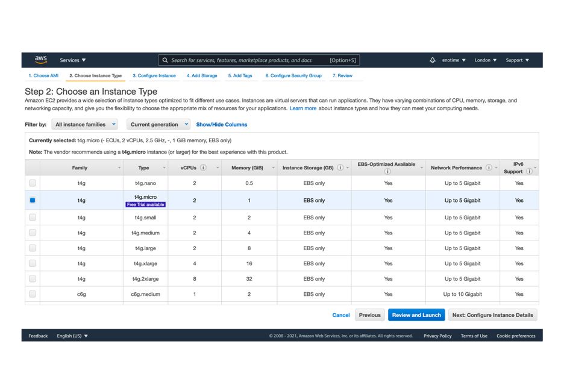This screenshot has width=564, height=370.
Task: Go to 6. Configure Security Group tab
Action: point(293,75)
